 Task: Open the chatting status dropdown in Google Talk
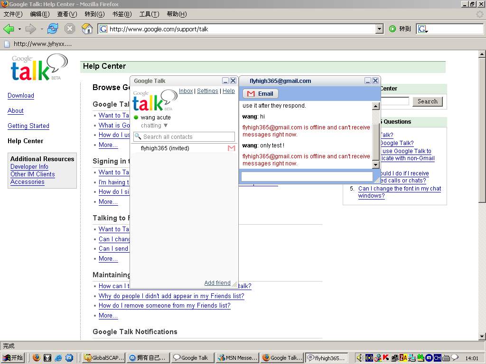(154, 126)
